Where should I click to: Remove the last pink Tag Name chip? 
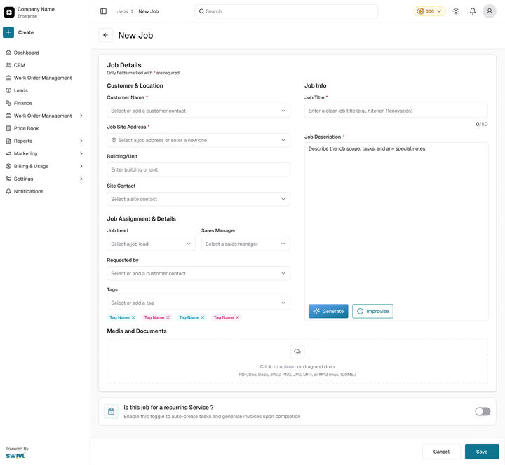tap(237, 317)
